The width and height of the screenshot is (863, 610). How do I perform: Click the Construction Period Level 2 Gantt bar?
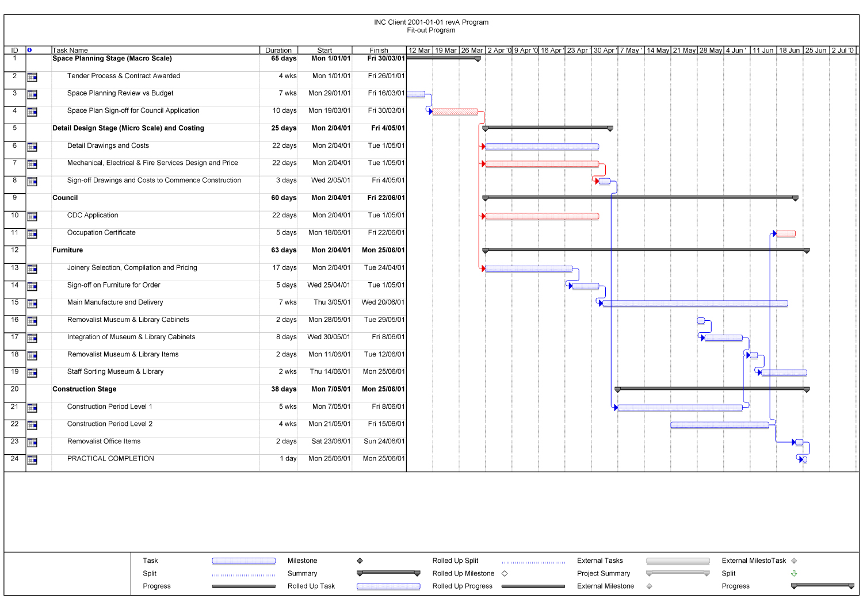click(x=720, y=425)
